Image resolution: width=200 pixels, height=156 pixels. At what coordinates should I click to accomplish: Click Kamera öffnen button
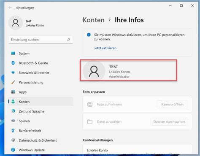tap(172, 105)
